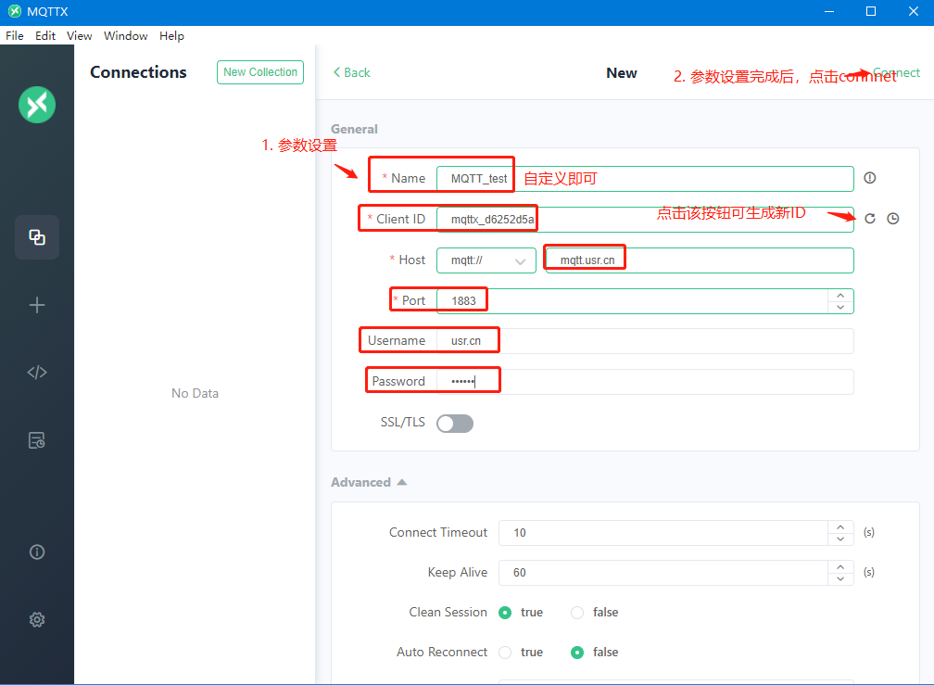The height and width of the screenshot is (685, 934).
Task: Open the Log page in the sidebar
Action: point(37,440)
